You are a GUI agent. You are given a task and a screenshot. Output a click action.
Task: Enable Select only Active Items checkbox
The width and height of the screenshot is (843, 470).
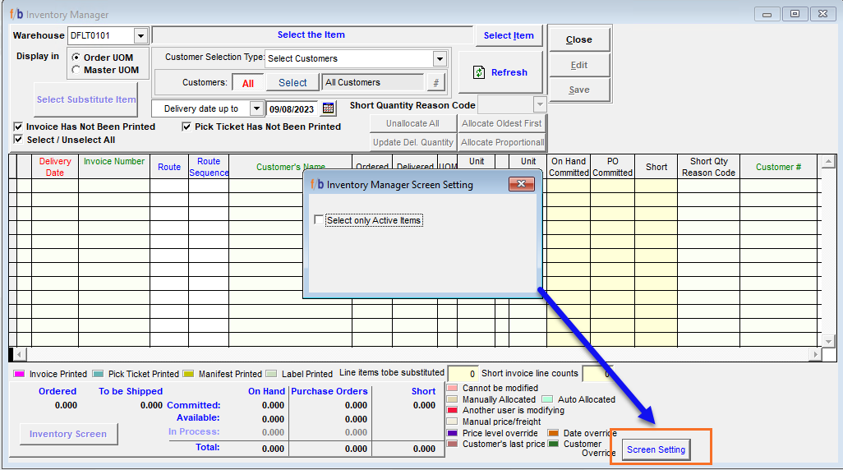pyautogui.click(x=320, y=220)
